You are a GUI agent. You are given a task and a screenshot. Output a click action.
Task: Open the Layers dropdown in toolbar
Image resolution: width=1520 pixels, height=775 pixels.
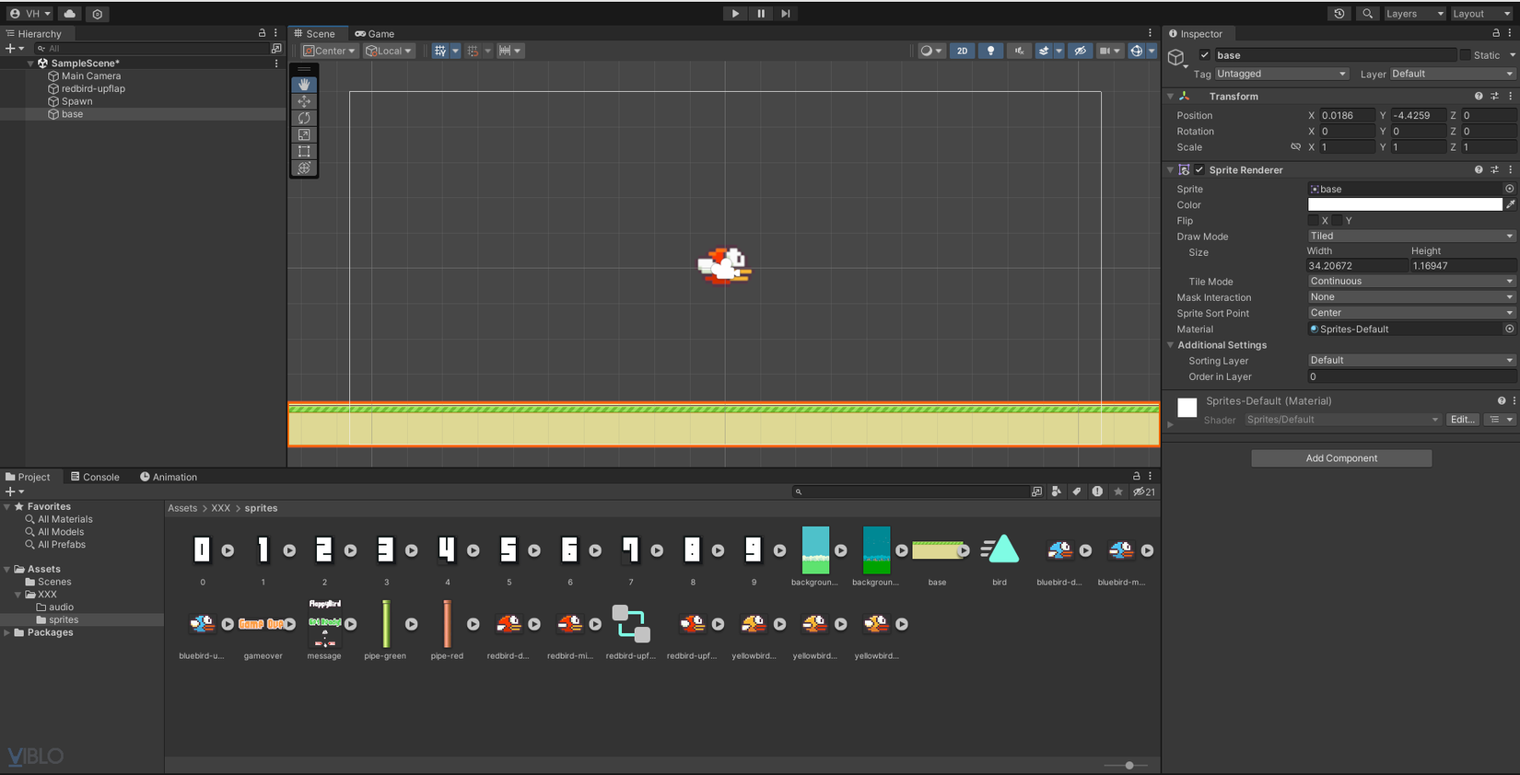[x=1413, y=14]
